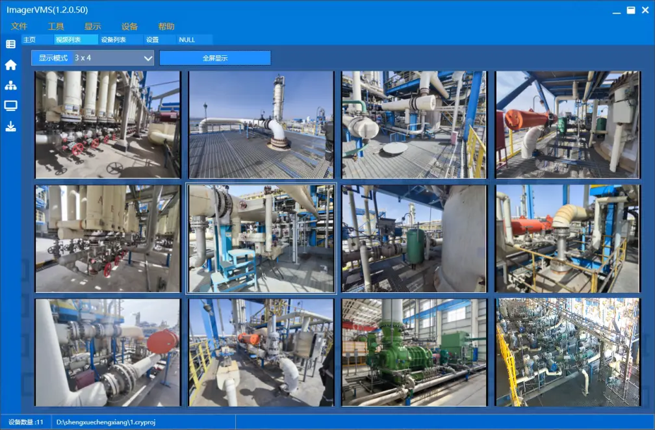
Task: Open the 显示 menu
Action: (x=93, y=27)
